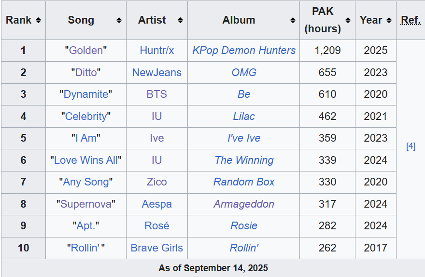Follow the "Supernova" song link
425x277 pixels.
(x=86, y=204)
